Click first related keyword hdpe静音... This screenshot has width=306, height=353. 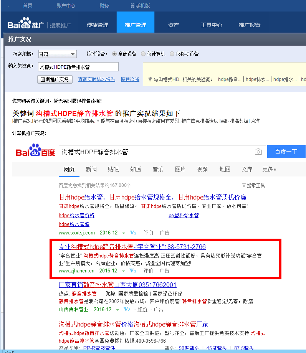pyautogui.click(x=230, y=79)
